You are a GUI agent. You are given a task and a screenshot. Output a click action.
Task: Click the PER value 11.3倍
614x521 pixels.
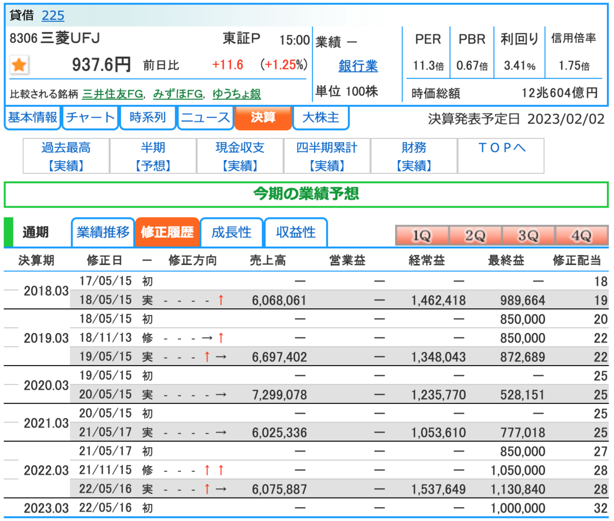point(428,66)
